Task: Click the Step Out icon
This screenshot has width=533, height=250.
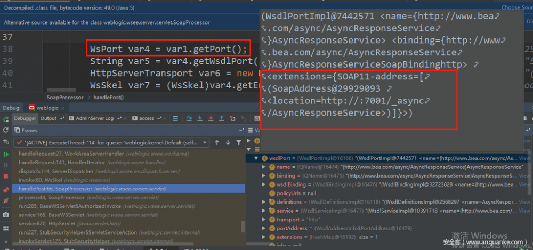Action: point(222,118)
